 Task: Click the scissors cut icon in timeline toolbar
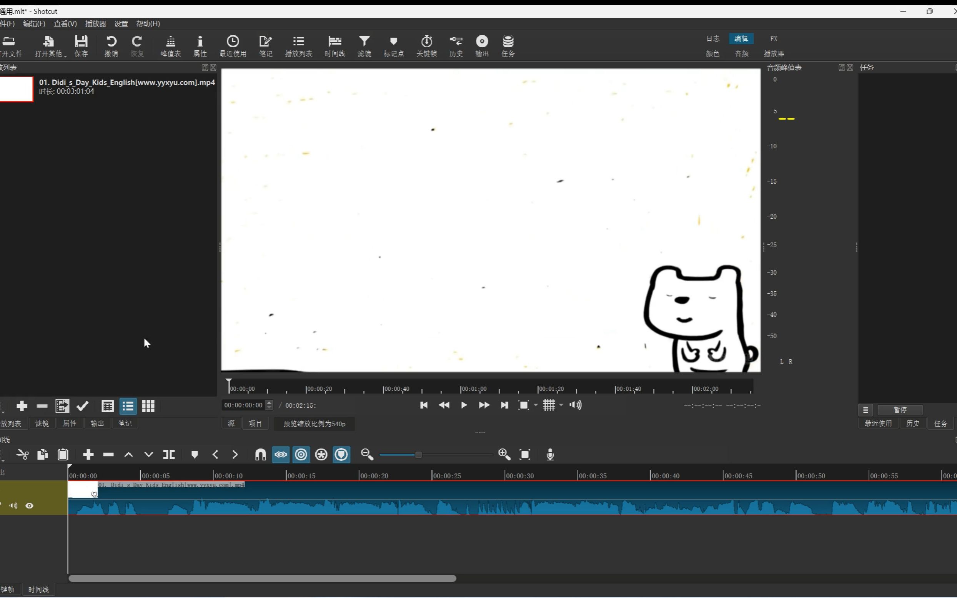pos(23,454)
